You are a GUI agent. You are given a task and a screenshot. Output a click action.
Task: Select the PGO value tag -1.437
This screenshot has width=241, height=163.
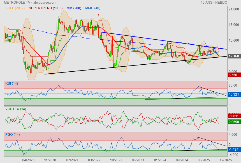pyautogui.click(x=233, y=150)
